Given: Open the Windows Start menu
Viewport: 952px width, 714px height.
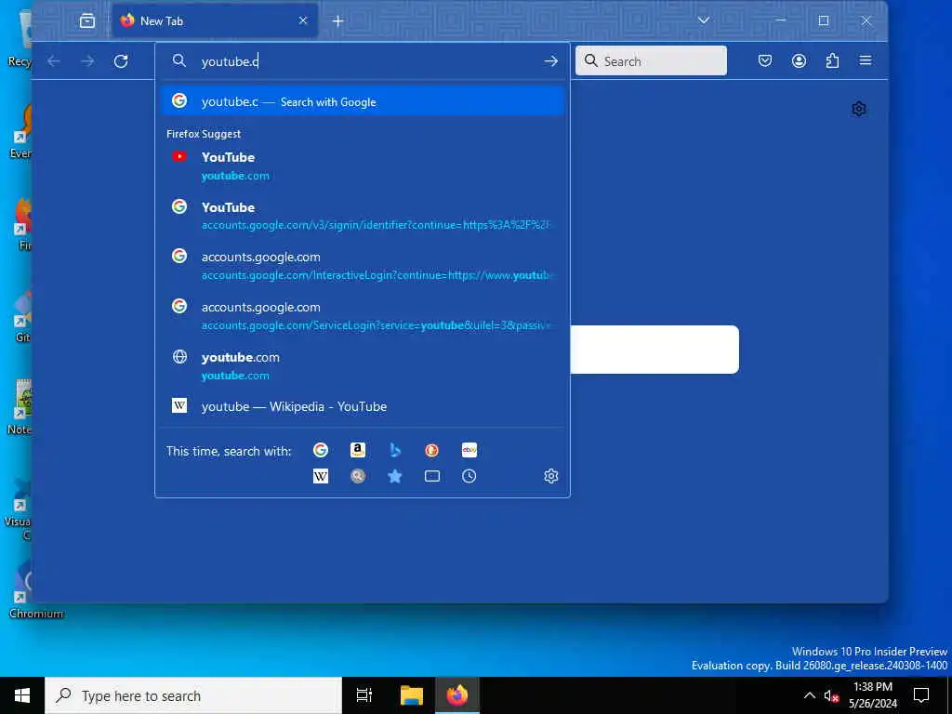Looking at the screenshot, I should coord(22,695).
